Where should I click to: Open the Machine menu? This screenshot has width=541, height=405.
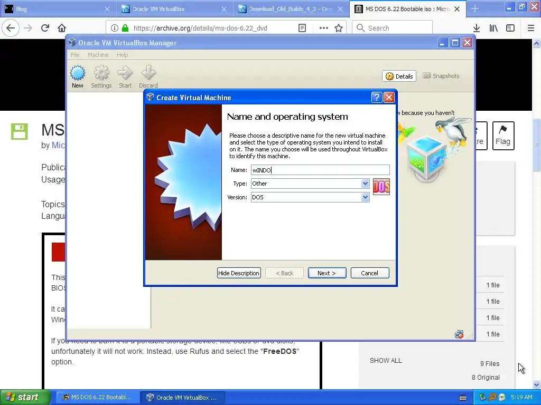tap(98, 55)
